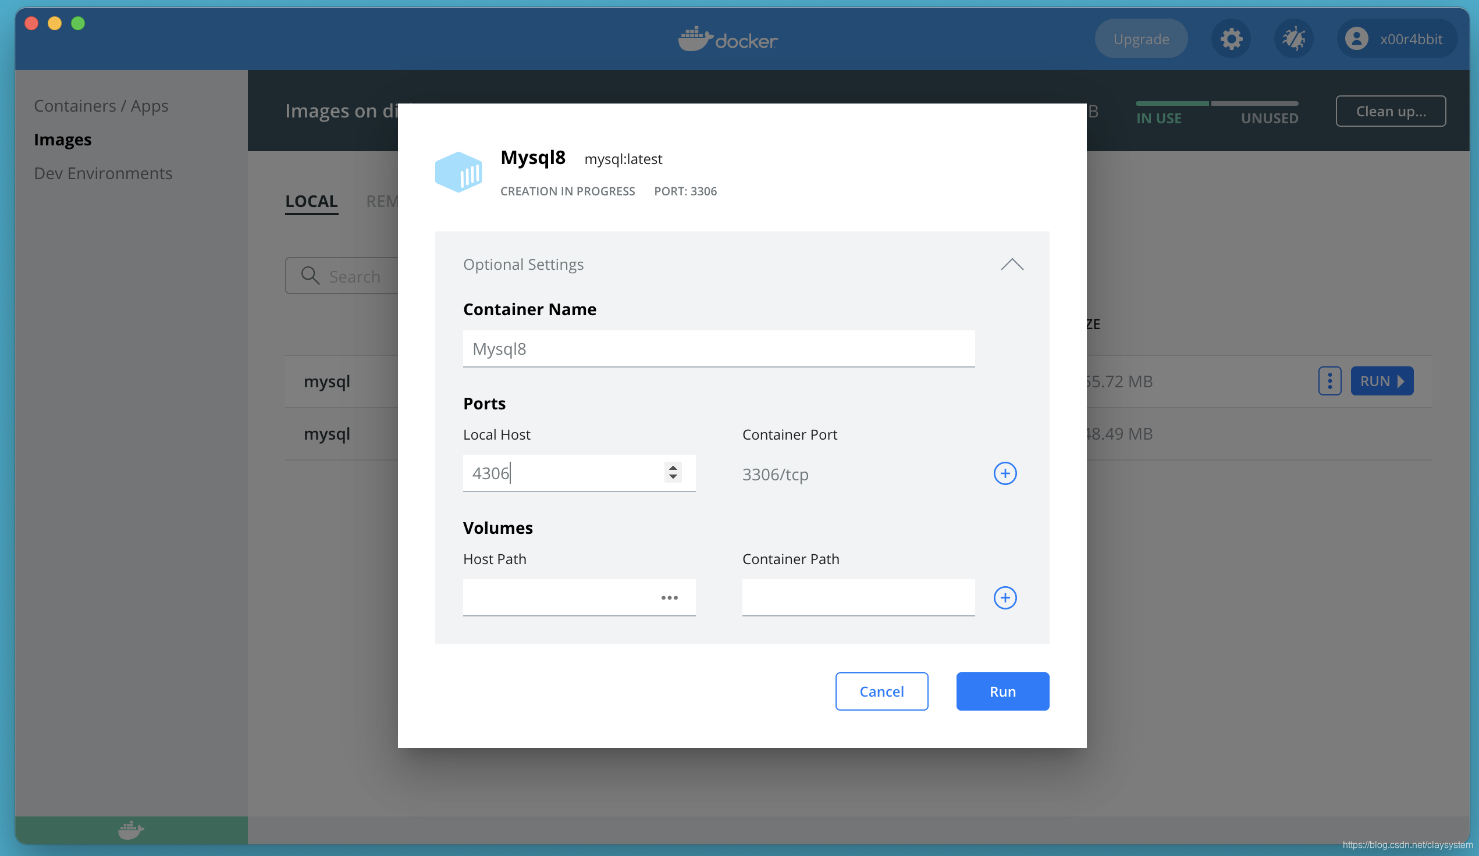Click the blue Run button in dialog

pos(1002,691)
